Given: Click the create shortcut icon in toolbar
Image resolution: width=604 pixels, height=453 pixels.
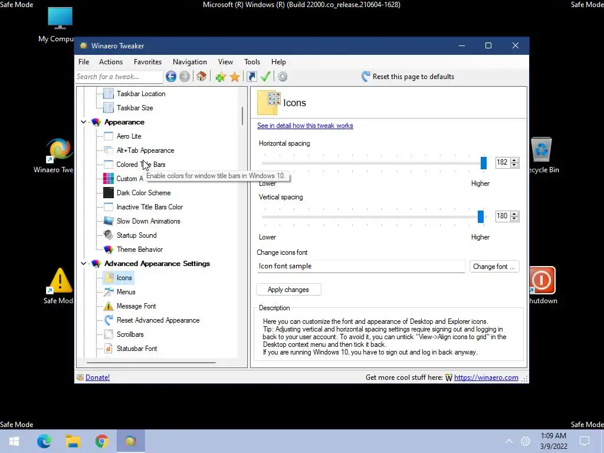Looking at the screenshot, I should tap(251, 77).
